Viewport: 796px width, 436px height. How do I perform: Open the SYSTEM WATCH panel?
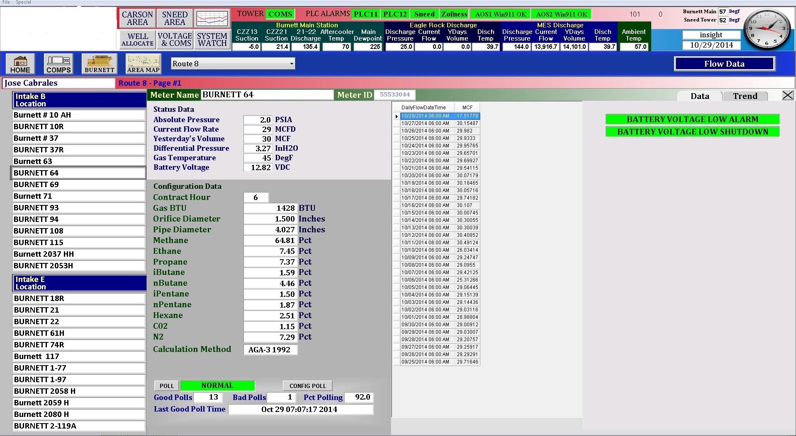tap(212, 40)
